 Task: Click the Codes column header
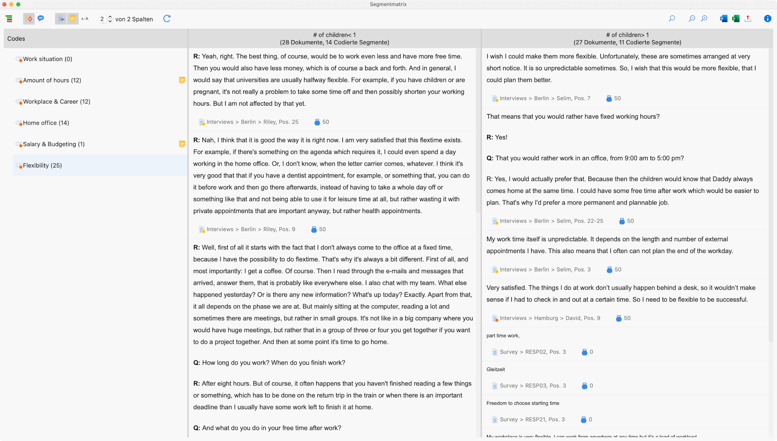coord(95,39)
